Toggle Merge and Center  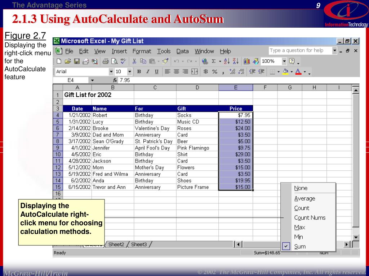[194, 72]
